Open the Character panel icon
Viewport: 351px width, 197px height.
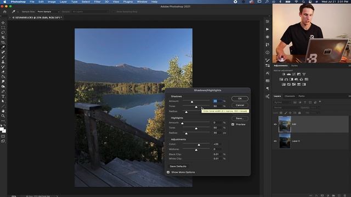(268, 73)
